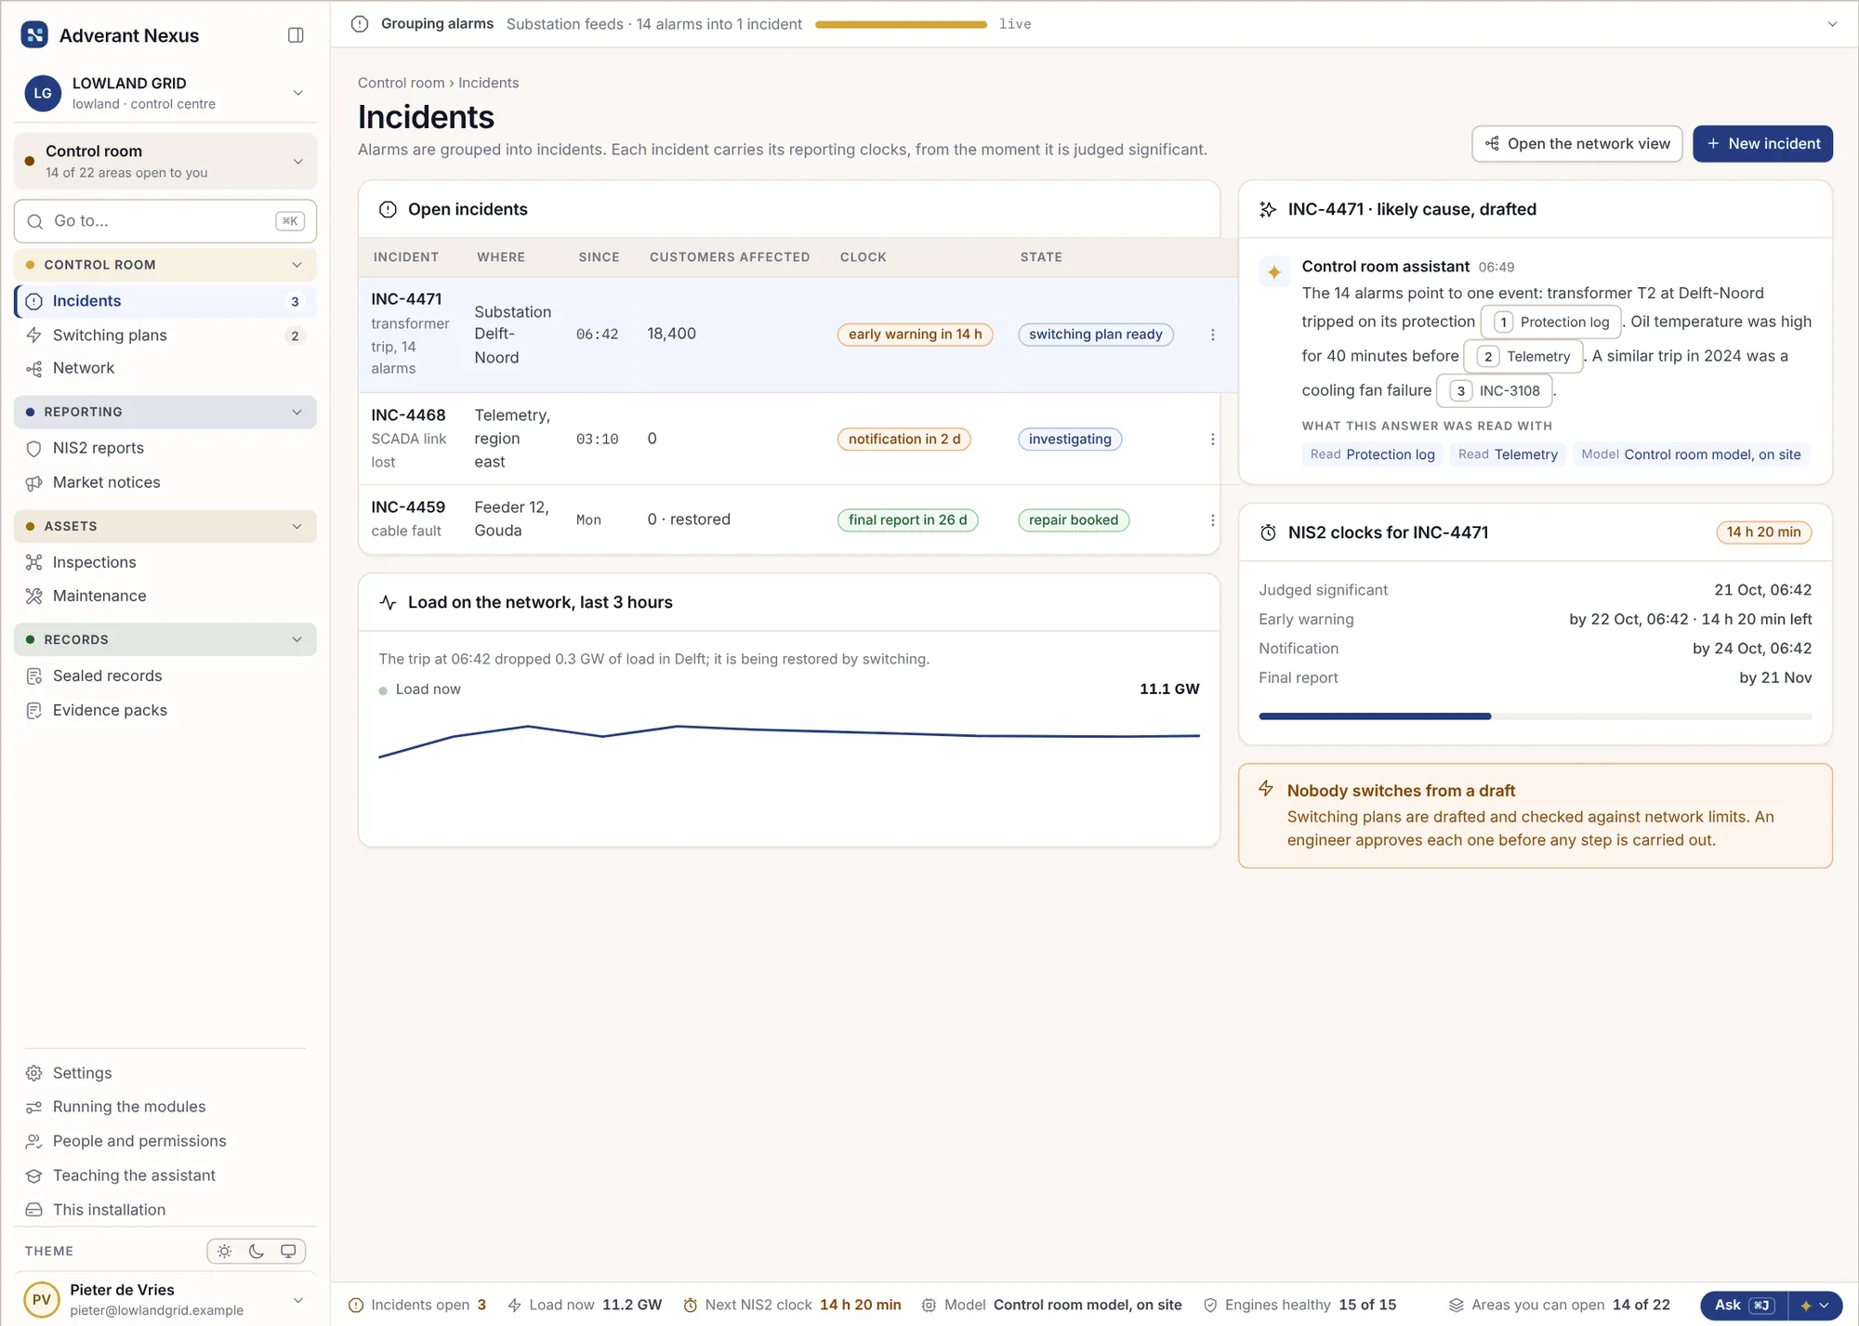The width and height of the screenshot is (1859, 1326).
Task: Collapse the ASSETS section
Action: [165, 527]
